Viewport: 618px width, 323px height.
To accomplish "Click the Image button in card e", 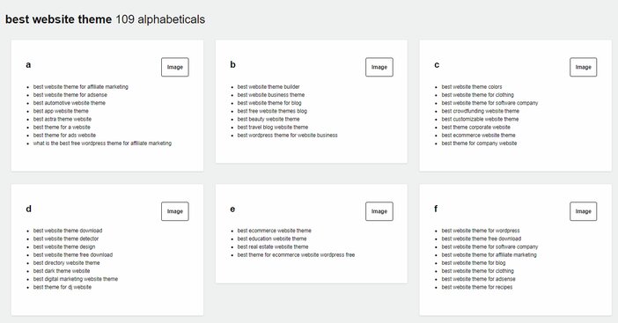I will pyautogui.click(x=379, y=211).
